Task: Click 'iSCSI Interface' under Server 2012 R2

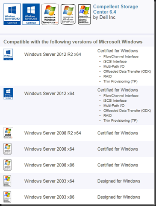Action: tap(115, 61)
